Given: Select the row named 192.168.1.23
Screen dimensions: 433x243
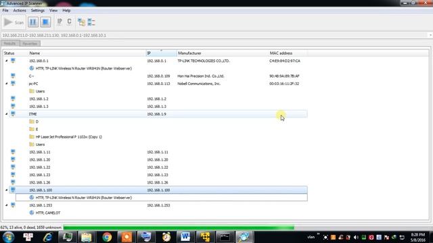Looking at the screenshot, I should [158, 175].
